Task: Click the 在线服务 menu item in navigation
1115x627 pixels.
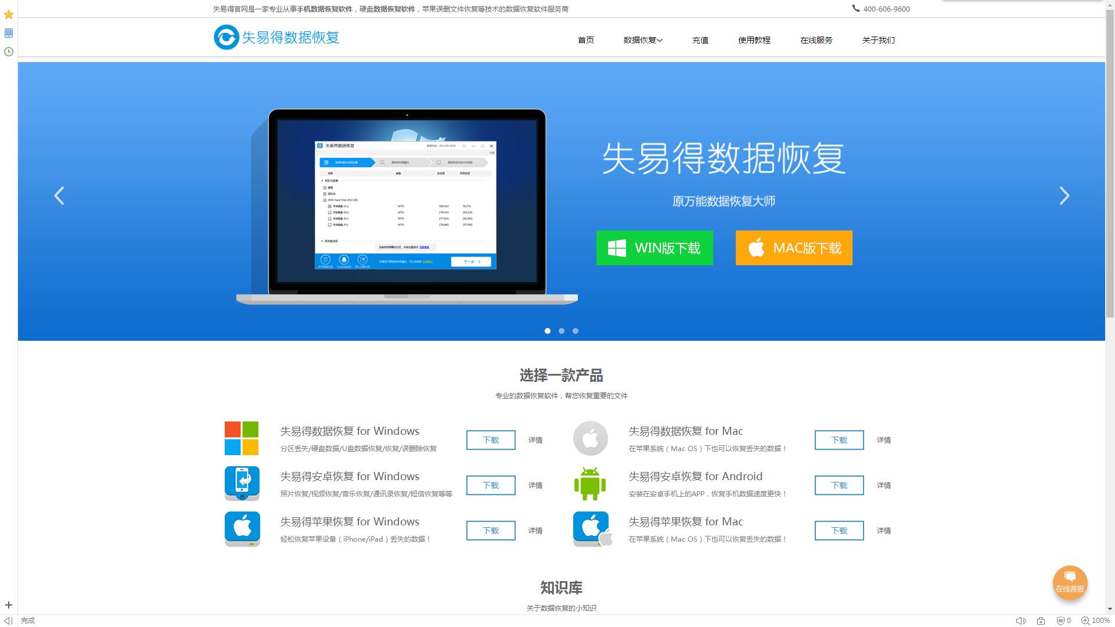Action: [817, 40]
